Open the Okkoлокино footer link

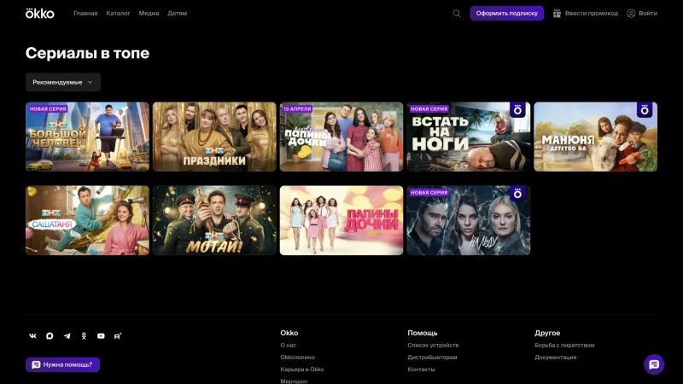[x=297, y=358]
